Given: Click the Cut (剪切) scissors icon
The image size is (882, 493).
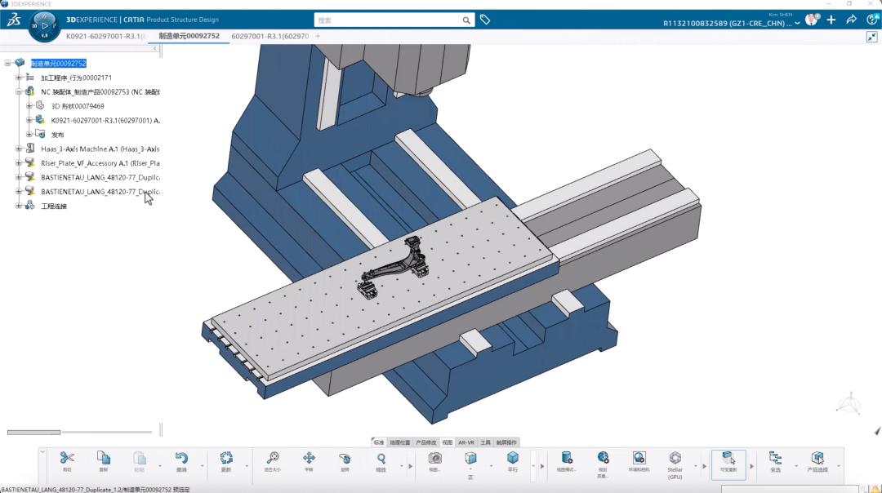Looking at the screenshot, I should tap(67, 460).
